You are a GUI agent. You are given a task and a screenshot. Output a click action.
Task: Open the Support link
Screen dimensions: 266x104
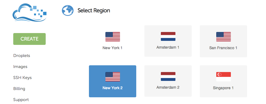click(x=21, y=100)
